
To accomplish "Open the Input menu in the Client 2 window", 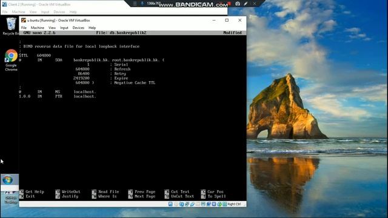I will tap(45, 12).
